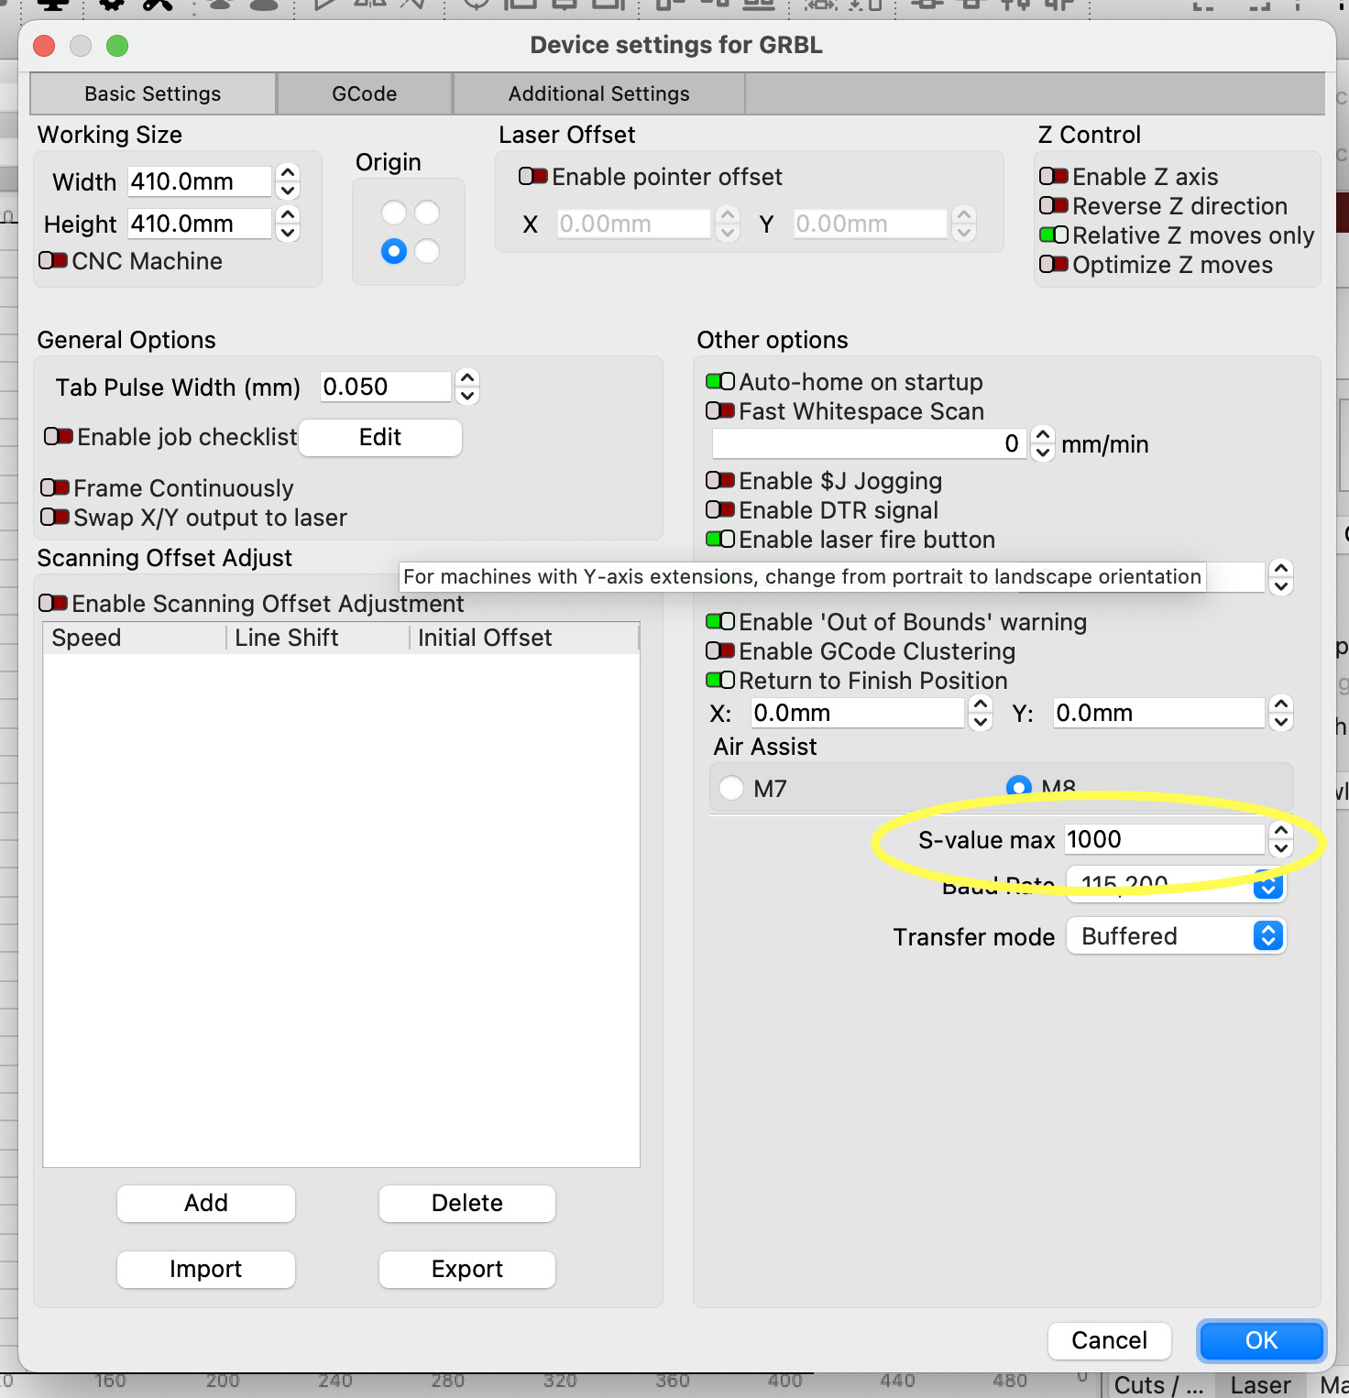Turn on Scanning Offset Adjustment

[53, 603]
